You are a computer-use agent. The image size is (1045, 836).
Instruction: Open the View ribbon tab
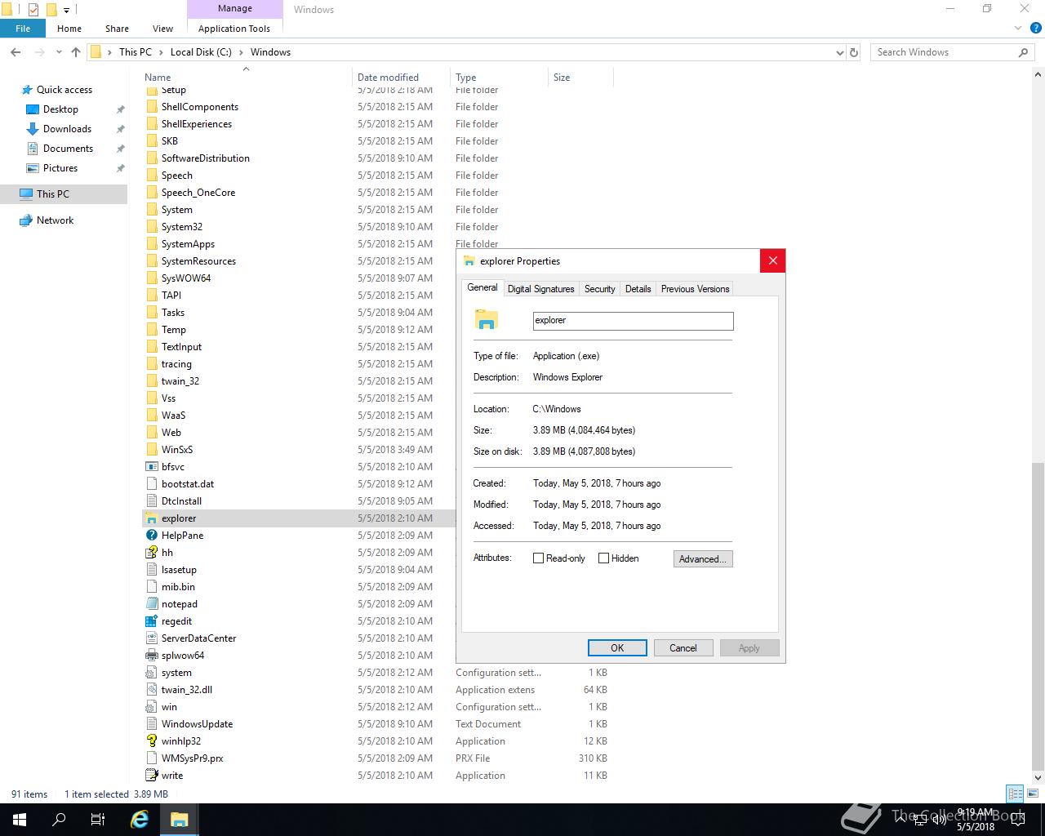(163, 29)
